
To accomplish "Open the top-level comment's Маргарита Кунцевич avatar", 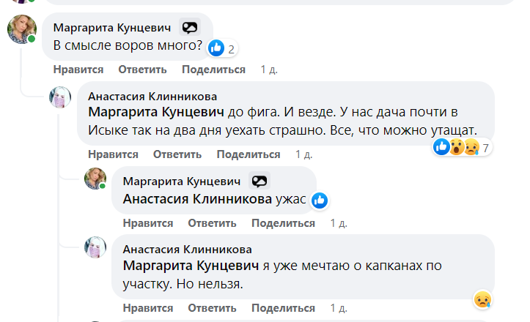I will [21, 29].
